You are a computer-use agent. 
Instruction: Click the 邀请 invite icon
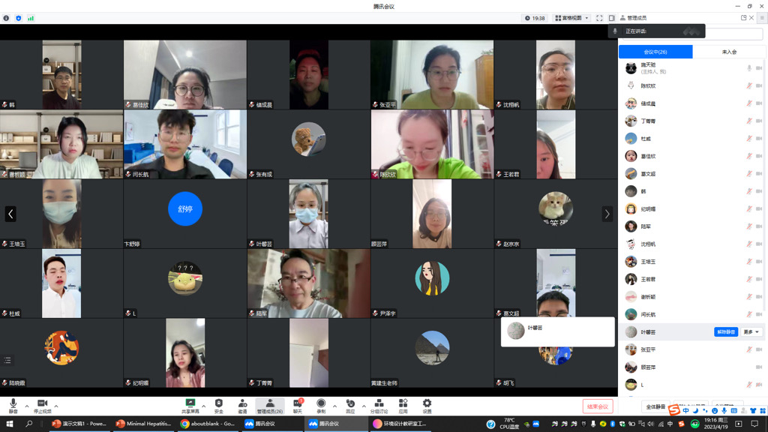click(x=242, y=403)
